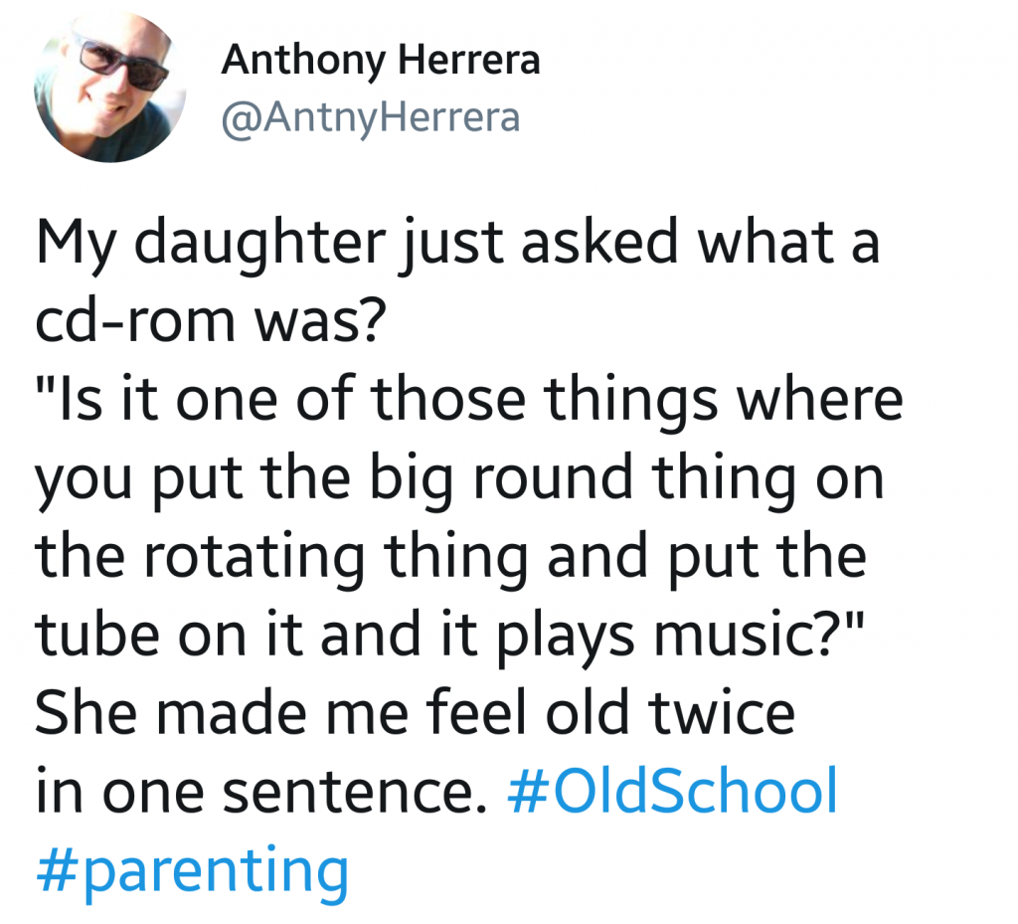This screenshot has width=1018, height=924.
Task: Open the @AntnyHerrera handle link
Action: pos(370,118)
